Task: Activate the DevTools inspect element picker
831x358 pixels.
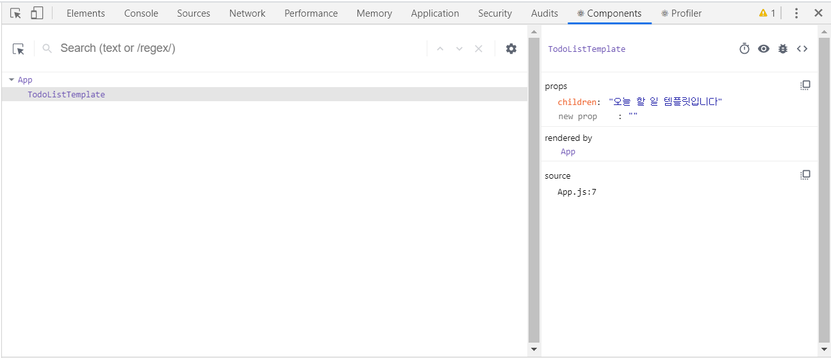Action: [16, 13]
